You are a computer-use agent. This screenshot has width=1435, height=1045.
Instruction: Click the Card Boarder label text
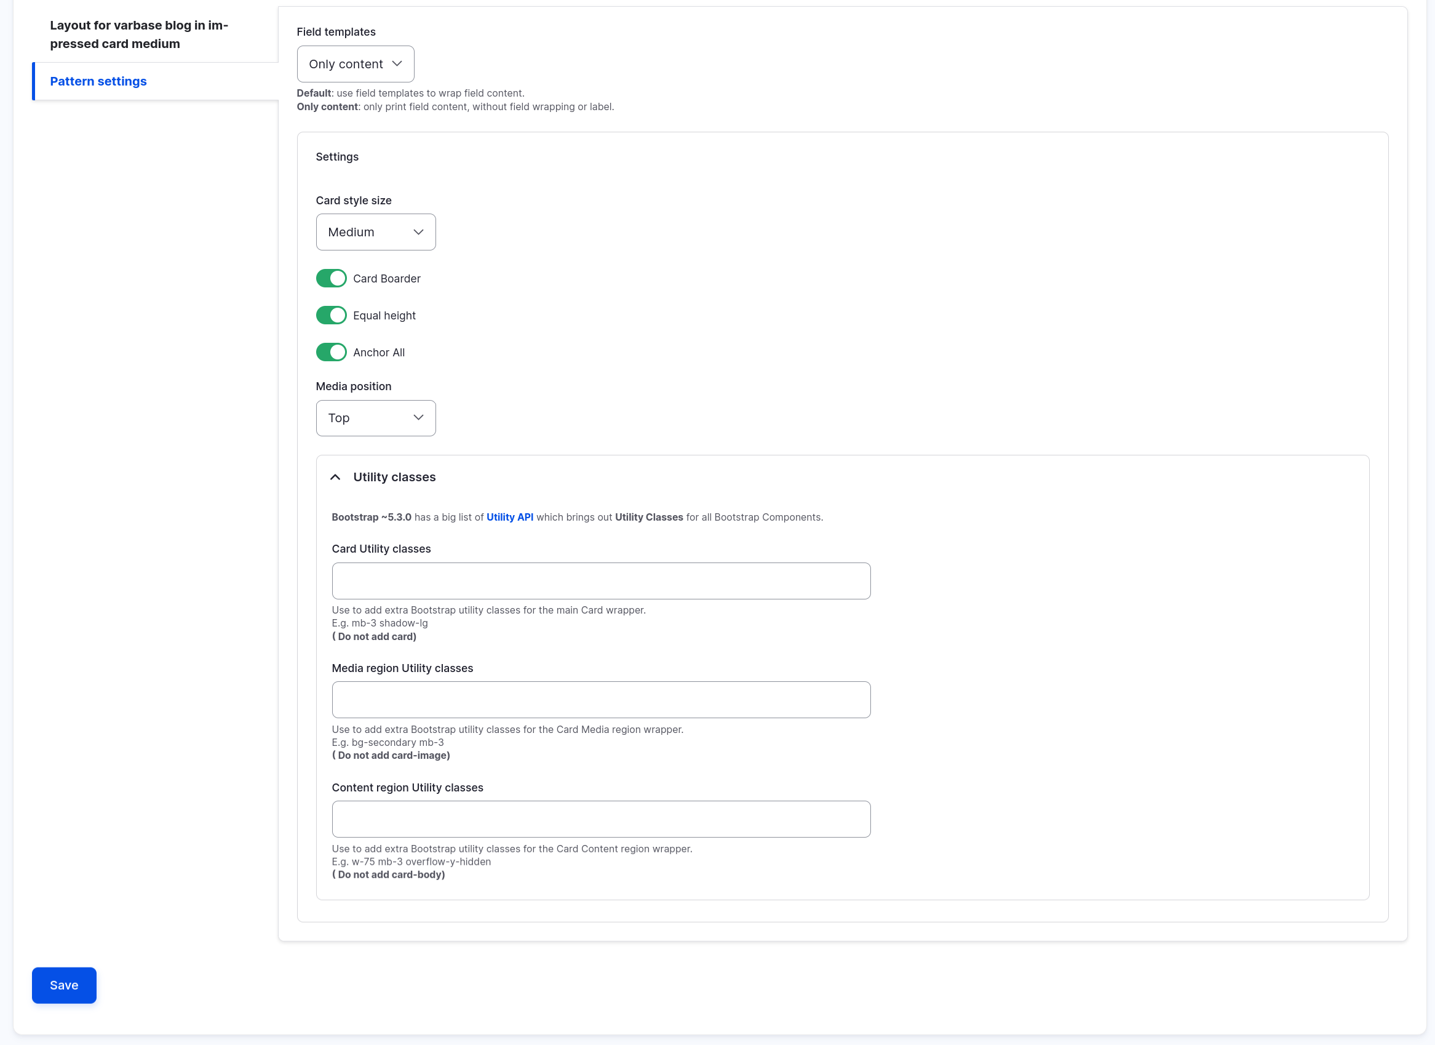click(x=387, y=279)
